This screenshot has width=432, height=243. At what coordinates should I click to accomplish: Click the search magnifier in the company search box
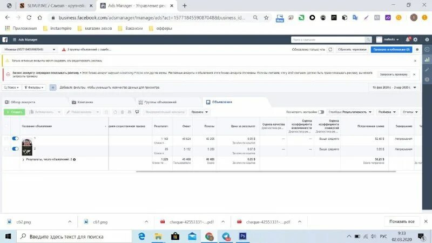[x=368, y=39]
